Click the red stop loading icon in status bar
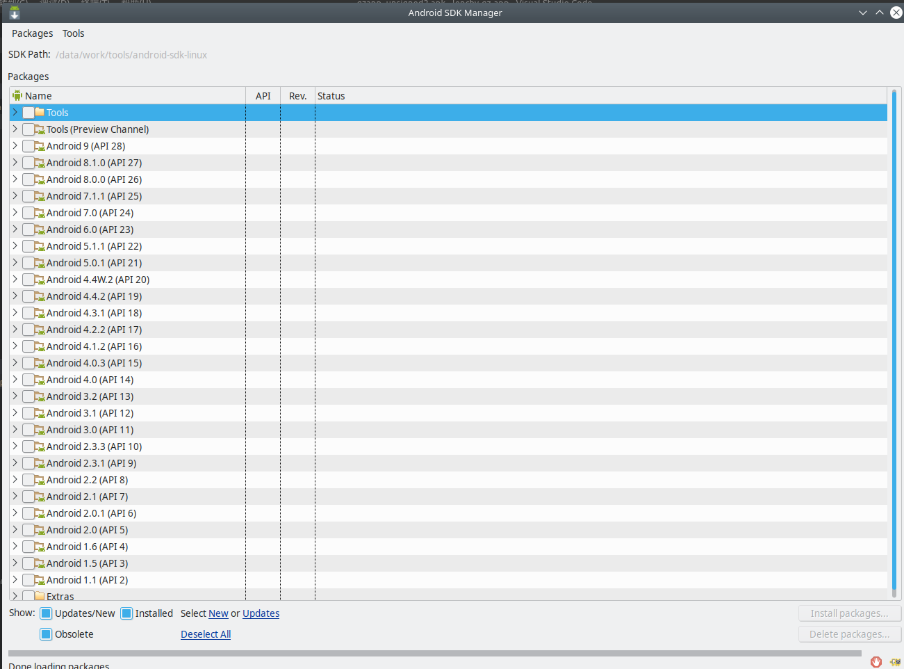904x669 pixels. pyautogui.click(x=876, y=662)
